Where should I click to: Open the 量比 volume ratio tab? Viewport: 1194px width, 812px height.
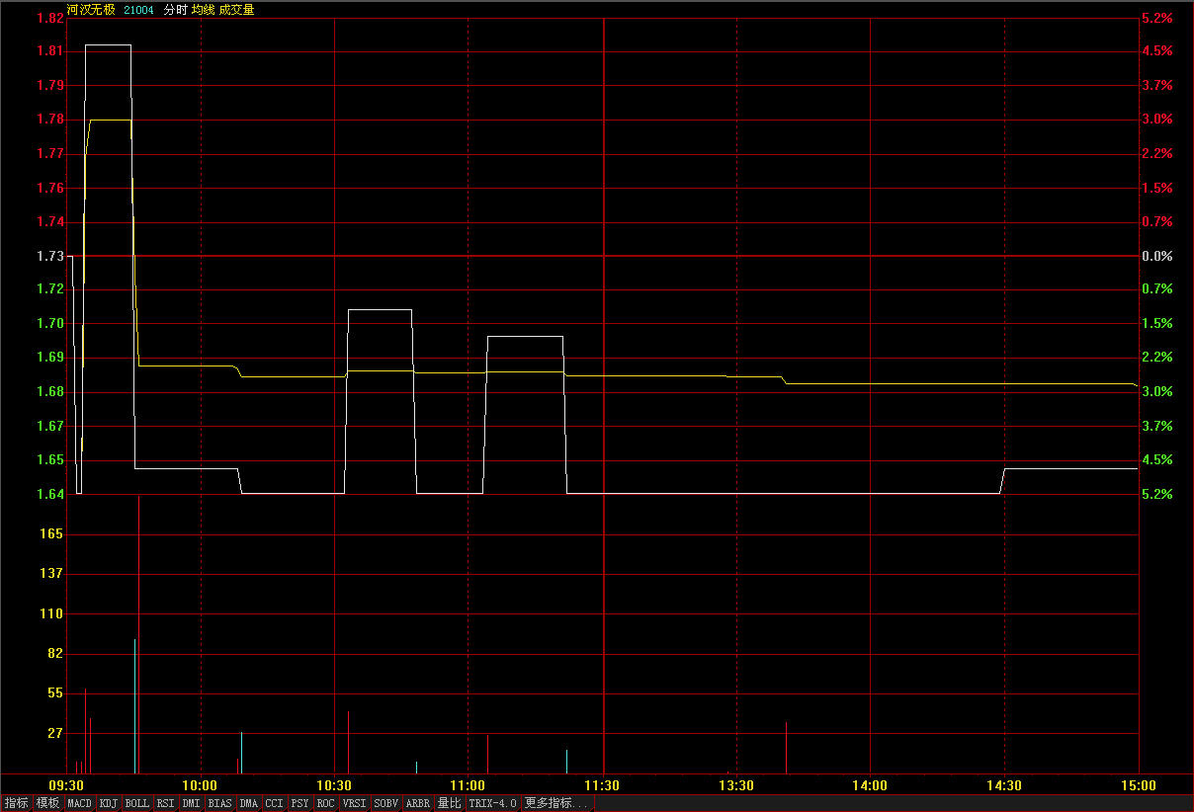pos(449,803)
